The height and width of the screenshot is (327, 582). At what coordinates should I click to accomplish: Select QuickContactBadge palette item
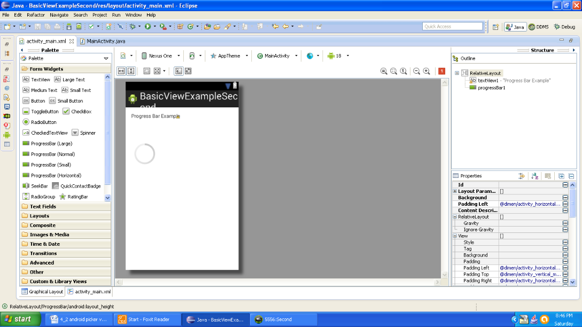point(76,186)
